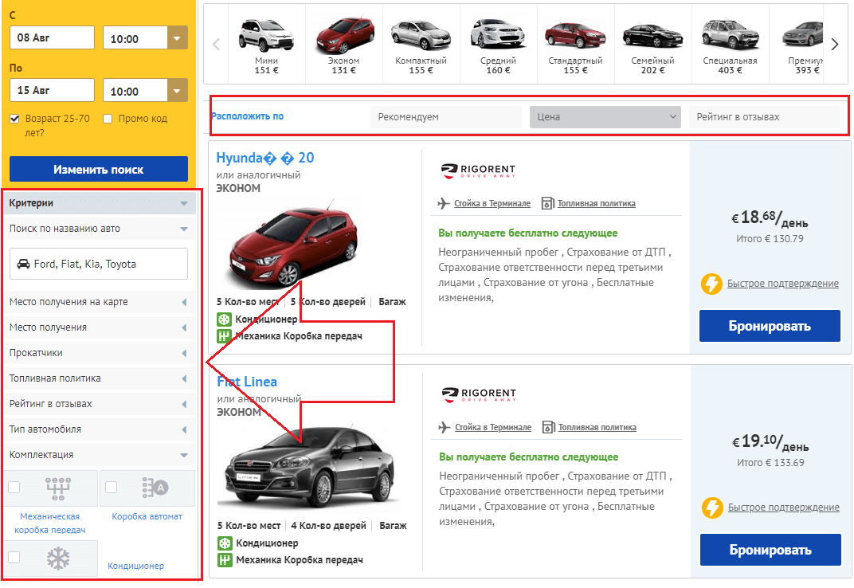Click the fuel pump icon in Hyundai listing
854x588 pixels.
click(547, 203)
